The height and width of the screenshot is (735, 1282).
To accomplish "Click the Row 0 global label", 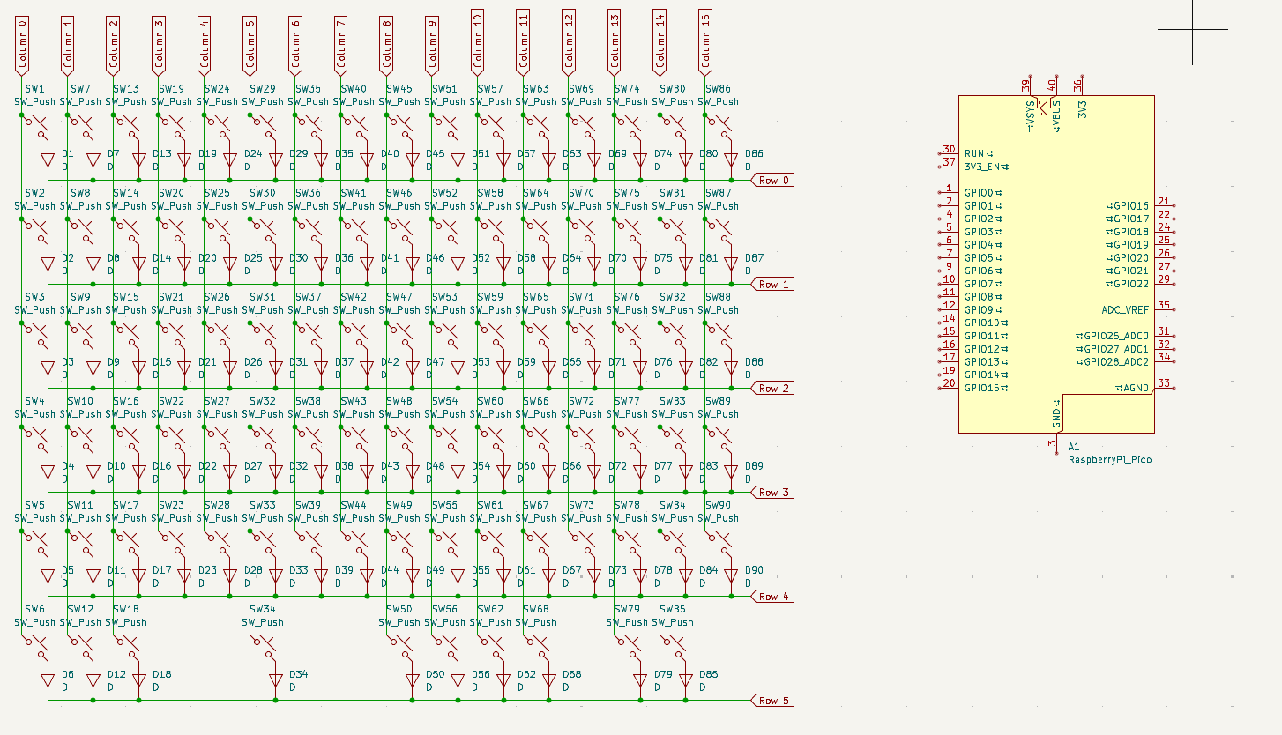I will [x=773, y=181].
